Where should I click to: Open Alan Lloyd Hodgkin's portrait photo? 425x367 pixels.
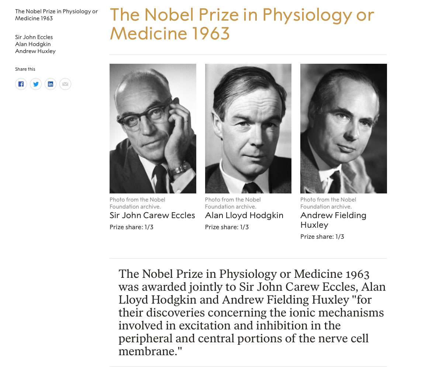(248, 128)
